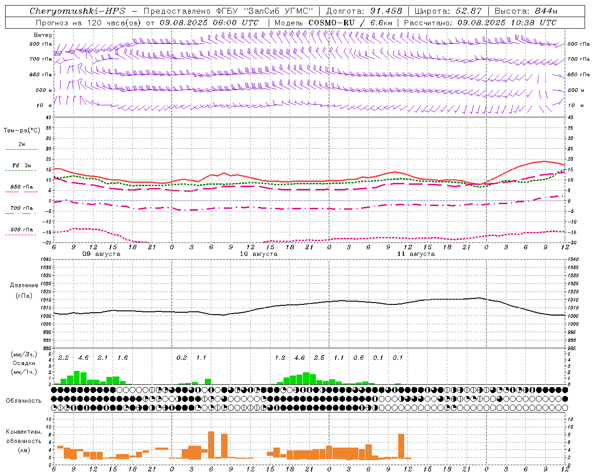
Task: Click 'Прогноз на 120 часа(ов)' header text
Action: 89,23
